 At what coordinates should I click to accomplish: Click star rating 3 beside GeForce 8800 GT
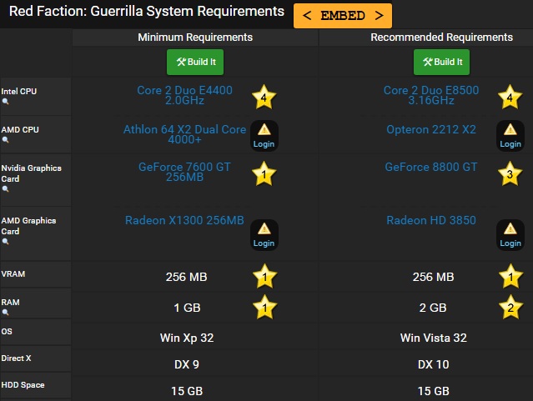[x=510, y=174]
